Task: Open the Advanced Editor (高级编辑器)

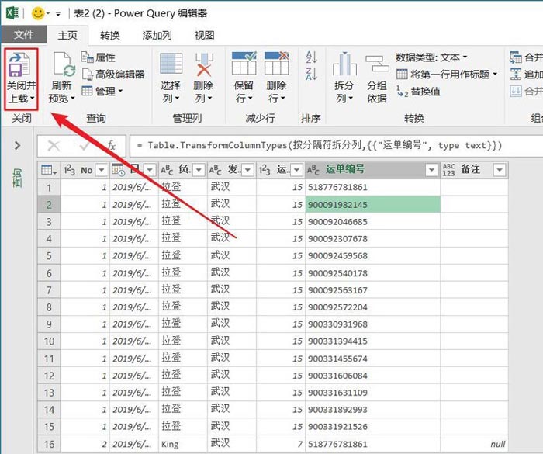Action: pyautogui.click(x=113, y=74)
